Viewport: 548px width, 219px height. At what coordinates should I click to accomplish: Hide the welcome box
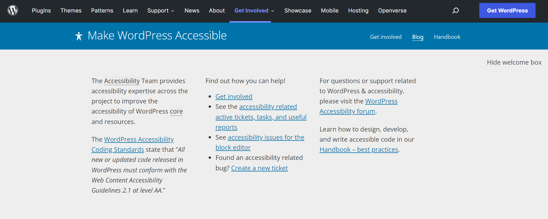(x=514, y=62)
